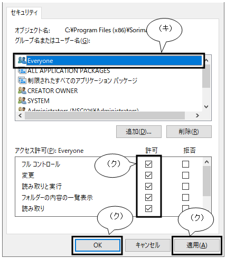Uncheck Allow for フル コントロール
The width and height of the screenshot is (226, 258).
click(x=148, y=164)
